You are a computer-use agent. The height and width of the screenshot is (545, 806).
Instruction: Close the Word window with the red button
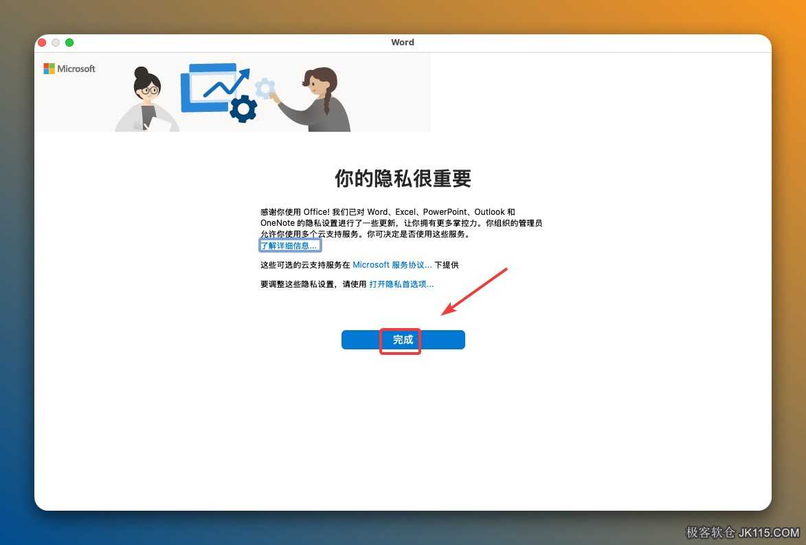coord(42,43)
